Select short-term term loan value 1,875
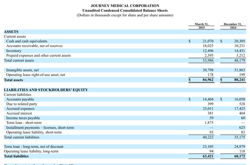Image resolution: width=250 pixels, height=165 pixels. point(209,123)
